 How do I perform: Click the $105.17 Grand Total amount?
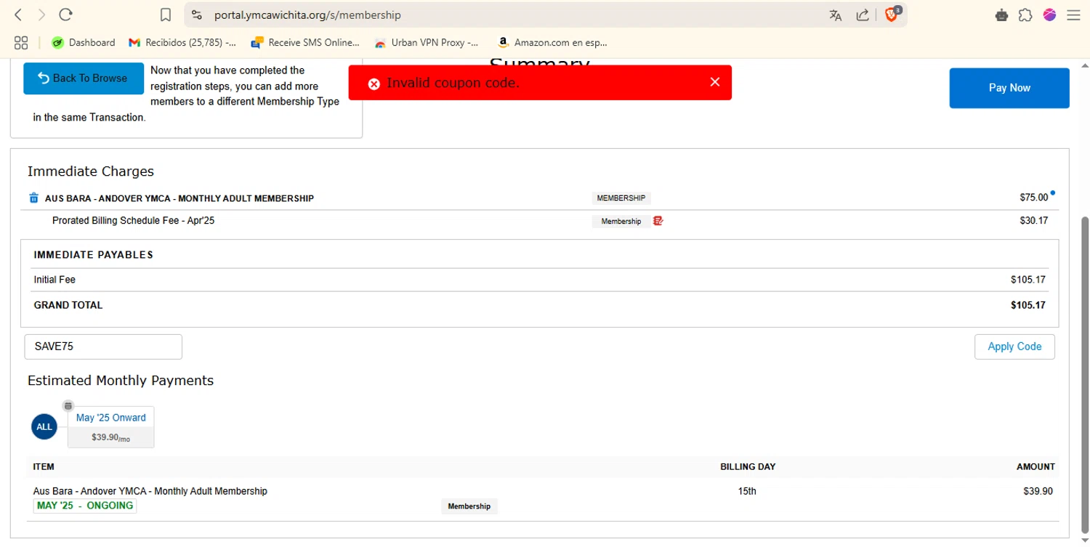[1028, 305]
